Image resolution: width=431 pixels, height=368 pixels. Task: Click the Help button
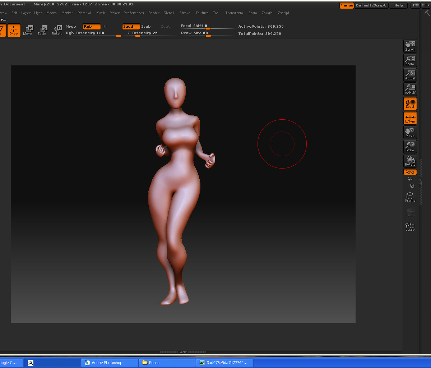tap(399, 5)
